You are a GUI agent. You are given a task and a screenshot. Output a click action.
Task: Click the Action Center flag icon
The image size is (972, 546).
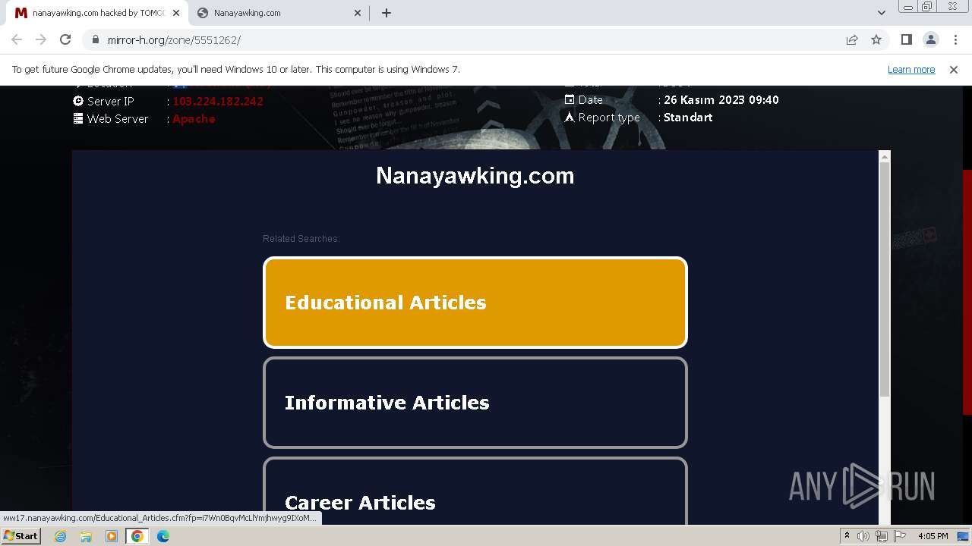point(900,536)
